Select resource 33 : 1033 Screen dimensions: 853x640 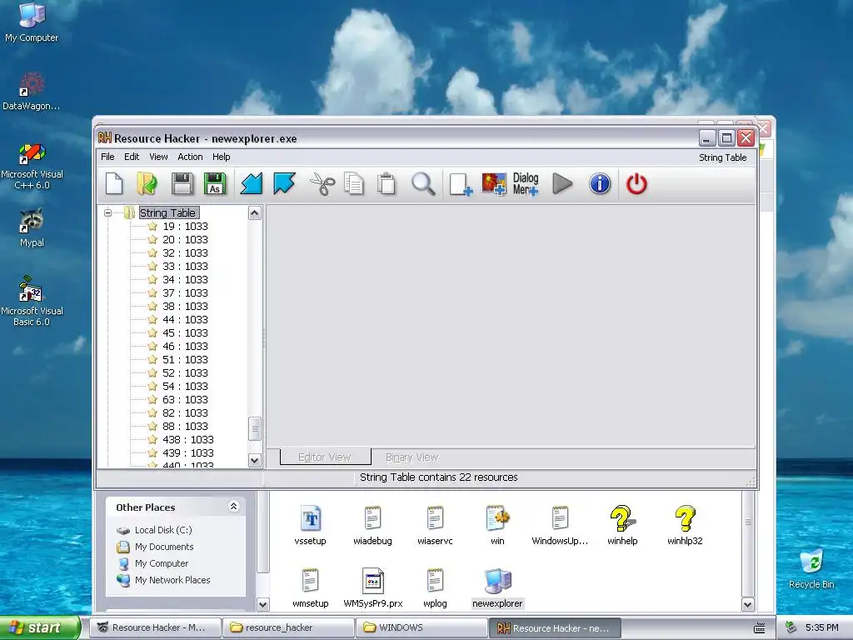[x=185, y=266]
